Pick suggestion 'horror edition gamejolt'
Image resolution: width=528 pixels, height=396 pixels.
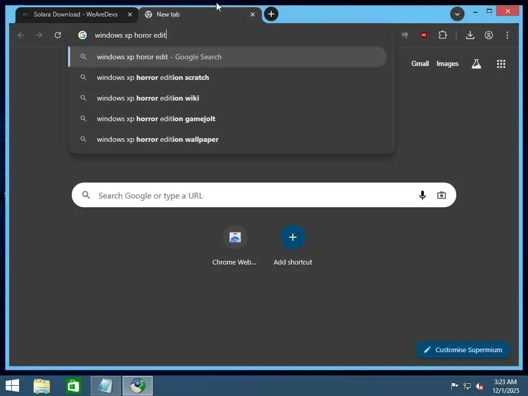227,119
